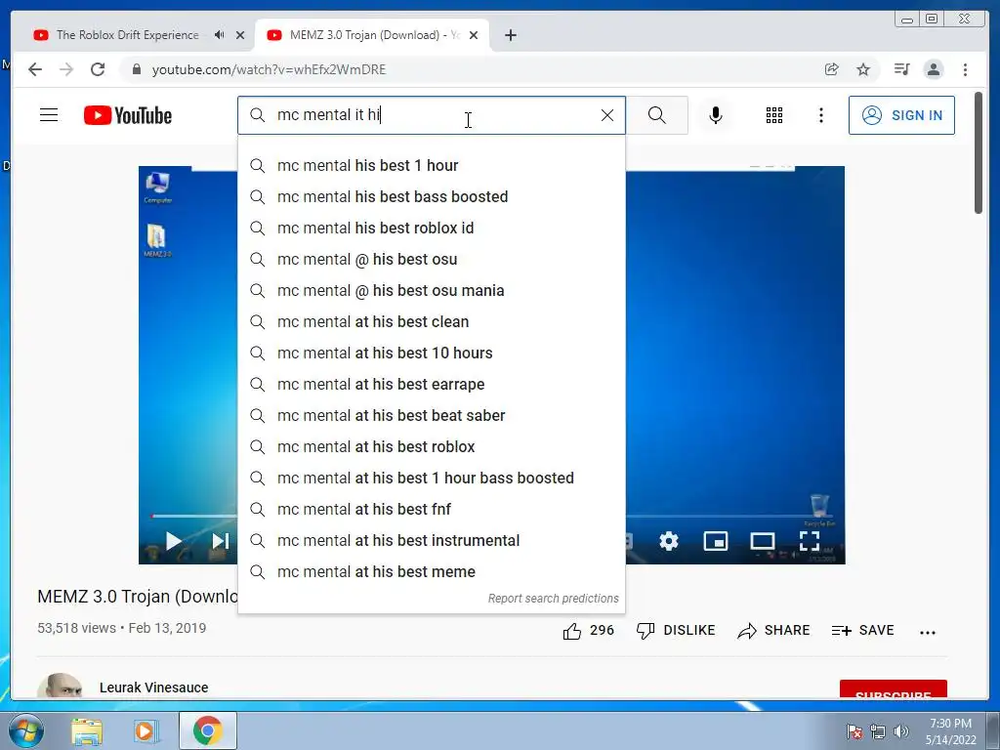Image resolution: width=1000 pixels, height=750 pixels.
Task: Go forward in browser history
Action: (x=66, y=69)
